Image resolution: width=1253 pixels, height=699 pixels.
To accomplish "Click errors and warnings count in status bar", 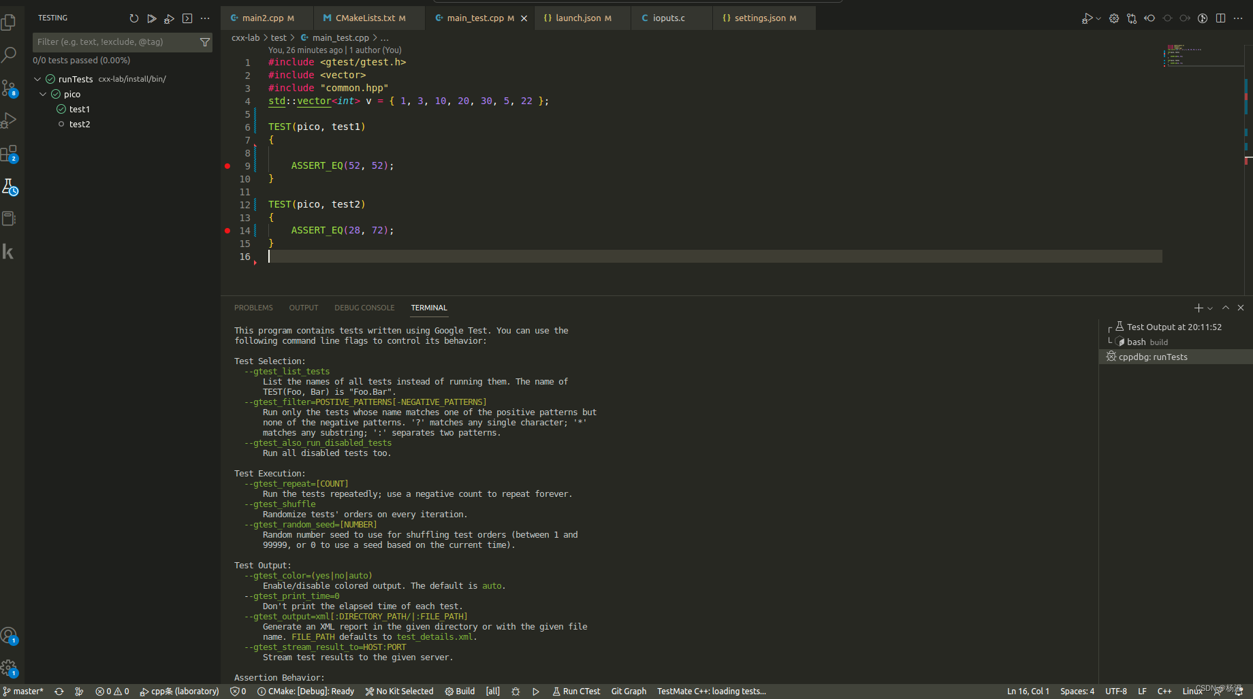I will 112,692.
